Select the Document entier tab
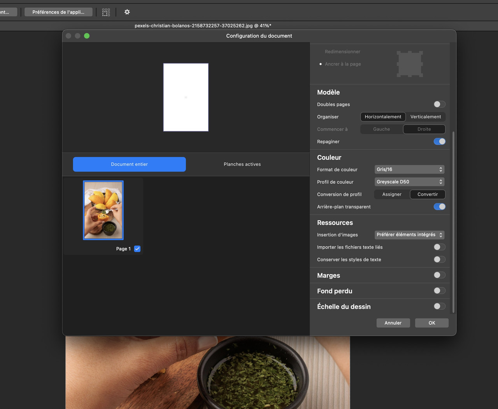 129,164
